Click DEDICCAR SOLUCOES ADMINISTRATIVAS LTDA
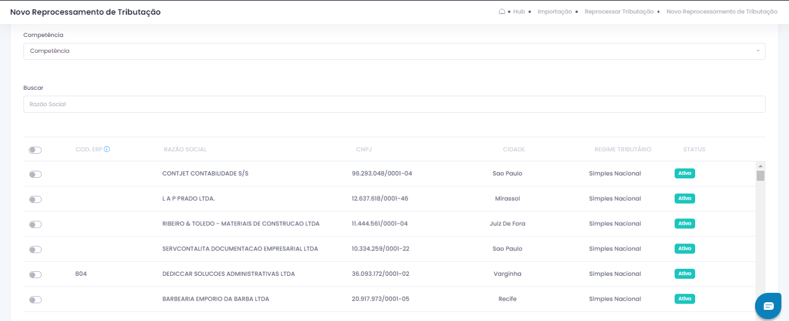The height and width of the screenshot is (321, 789). (x=228, y=274)
